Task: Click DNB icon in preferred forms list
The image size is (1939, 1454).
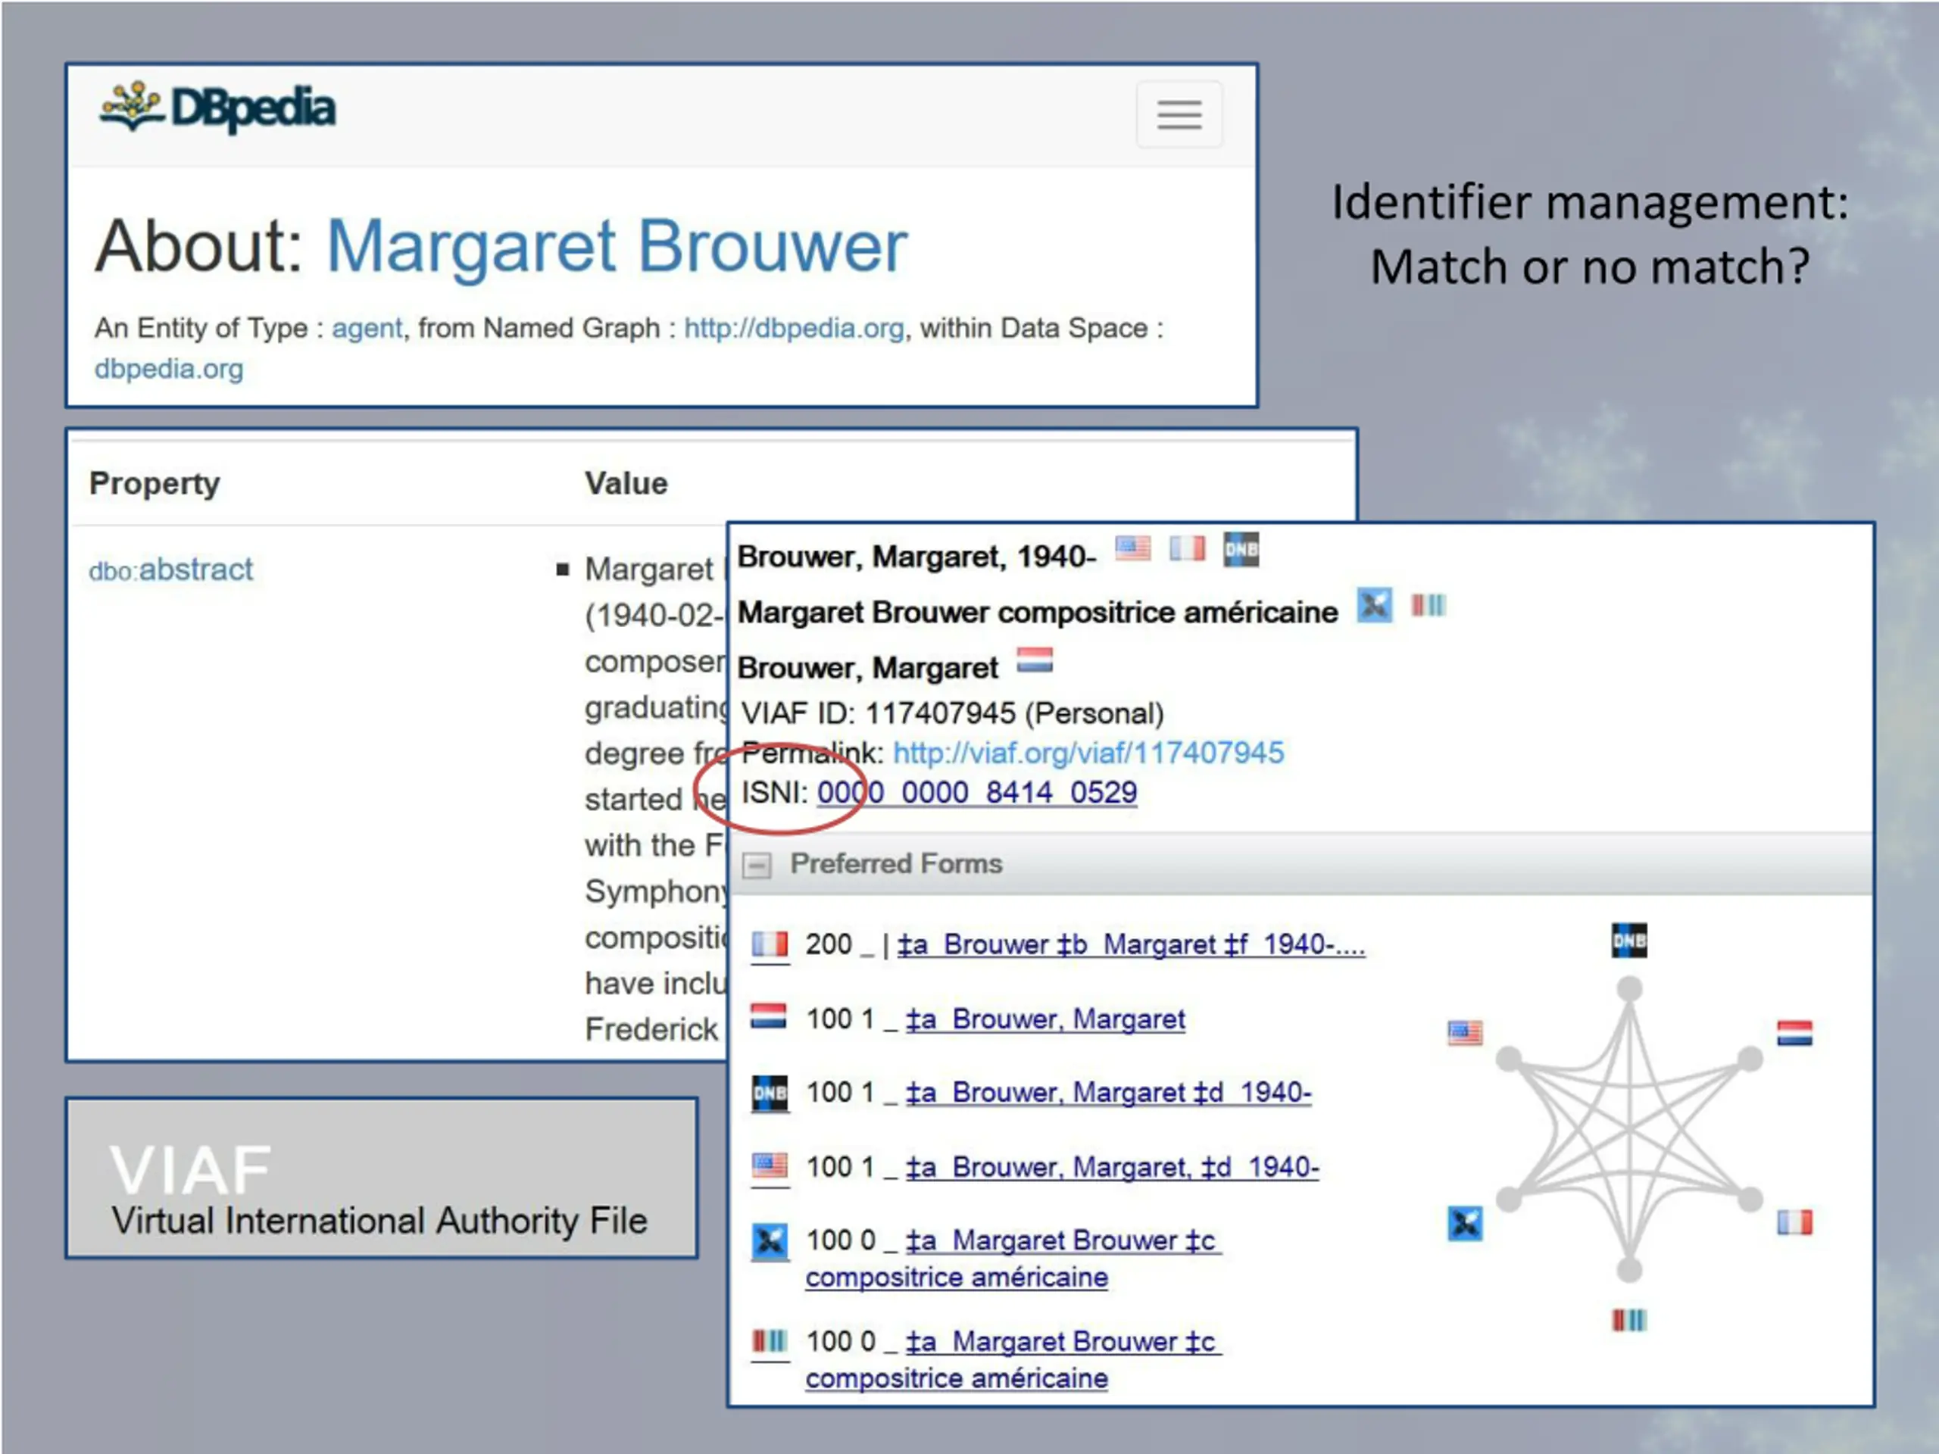Action: pos(770,1093)
